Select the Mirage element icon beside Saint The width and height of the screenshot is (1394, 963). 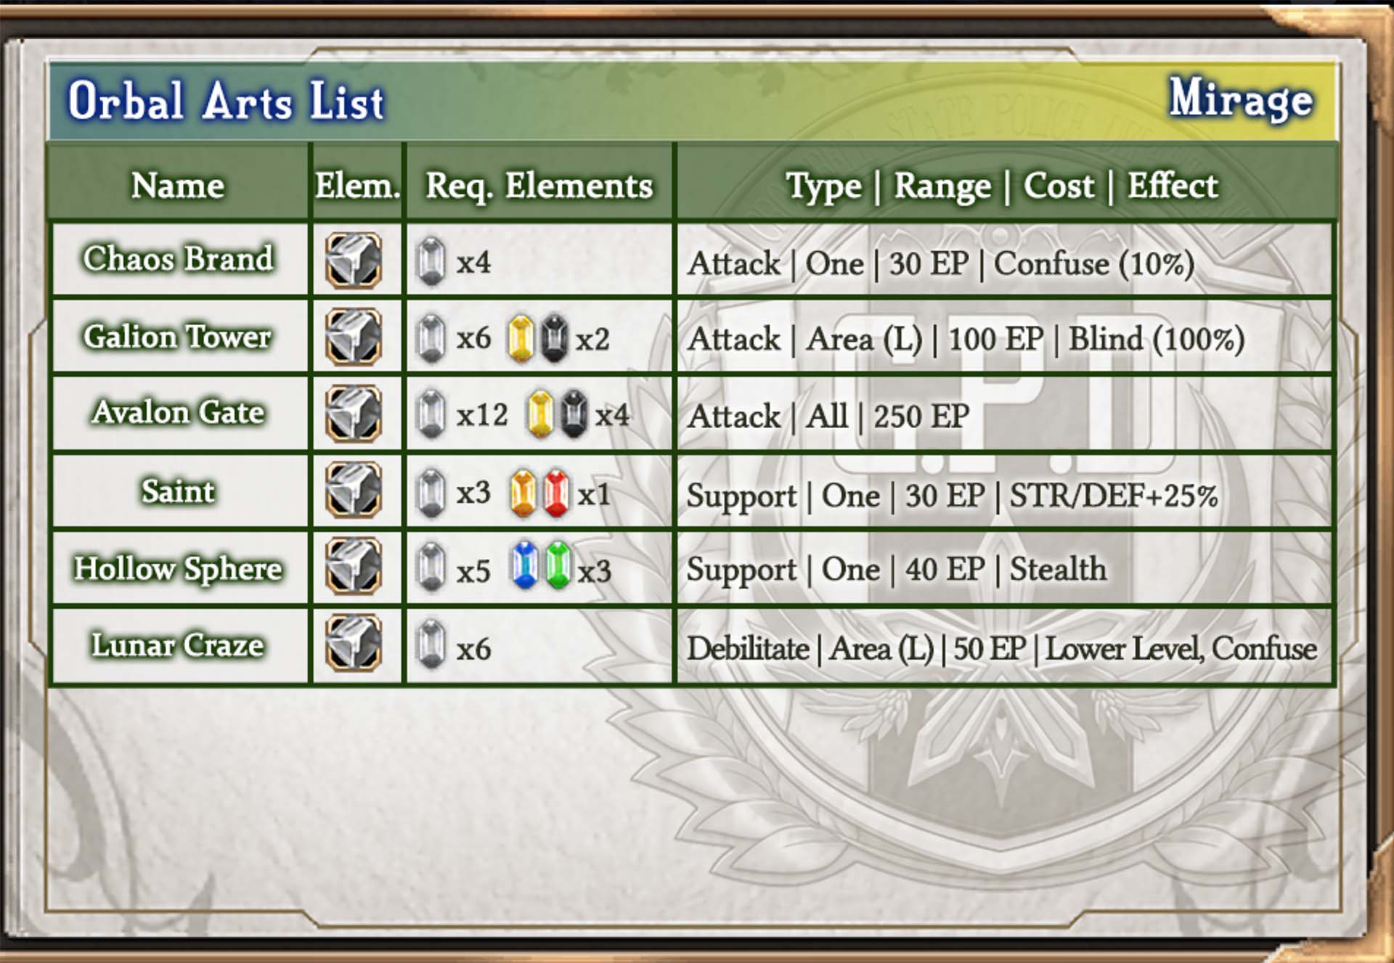coord(354,491)
